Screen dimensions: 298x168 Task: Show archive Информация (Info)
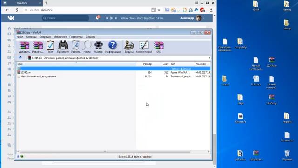113,47
